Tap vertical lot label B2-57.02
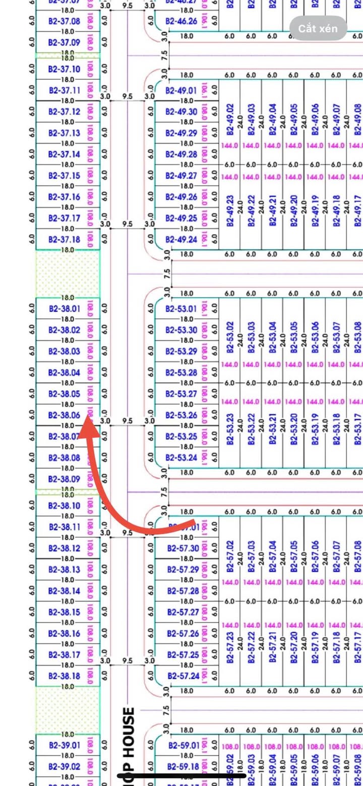 (230, 557)
